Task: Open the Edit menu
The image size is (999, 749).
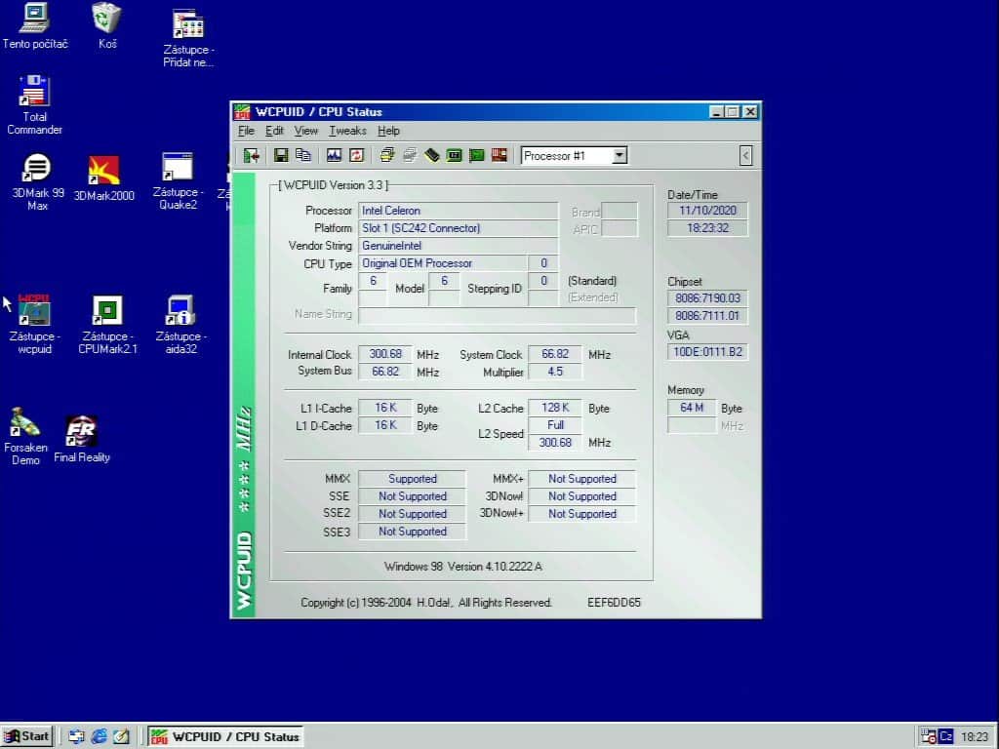Action: point(274,131)
